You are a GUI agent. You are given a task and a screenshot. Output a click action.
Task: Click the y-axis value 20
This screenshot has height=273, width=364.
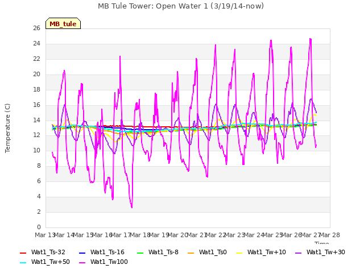(36, 75)
